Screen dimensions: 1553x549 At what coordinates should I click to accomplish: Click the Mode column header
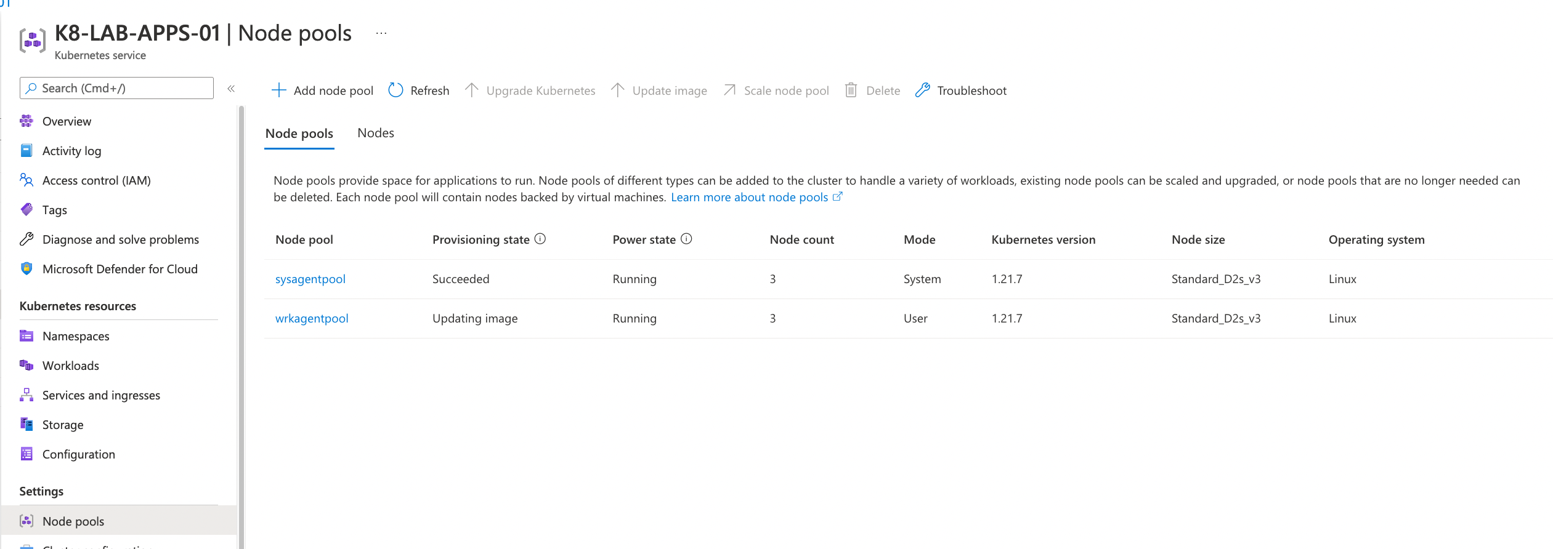(919, 239)
